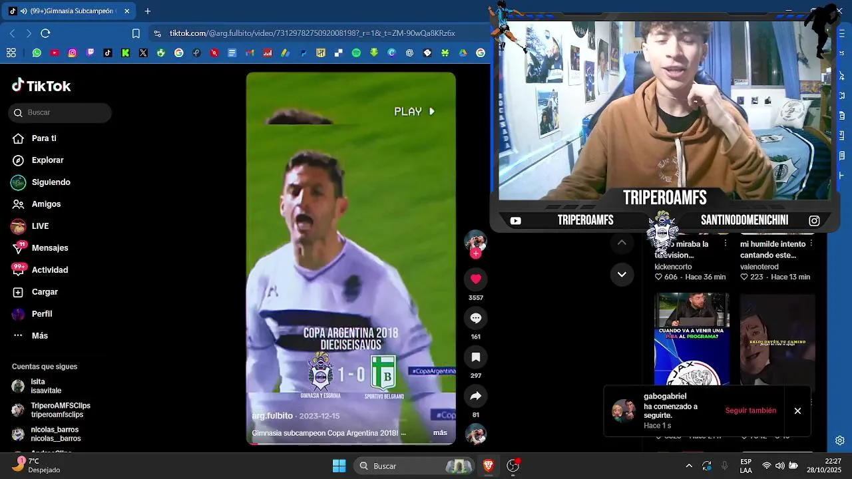
Task: Open Instagram bookmark in bookmarks bar
Action: tap(73, 53)
